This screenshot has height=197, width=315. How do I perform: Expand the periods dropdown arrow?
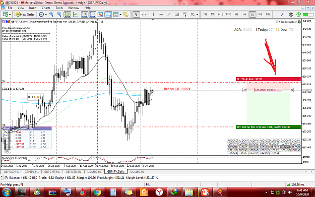coord(46,15)
